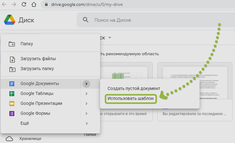
Task: Open the My Drive dropdown arrow
Action: [x=110, y=38]
